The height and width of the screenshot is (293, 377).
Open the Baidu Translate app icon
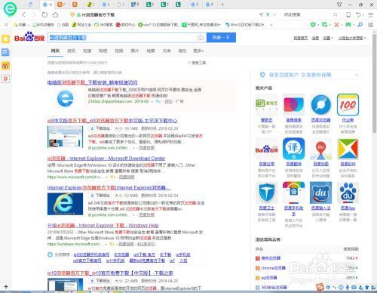click(x=293, y=149)
